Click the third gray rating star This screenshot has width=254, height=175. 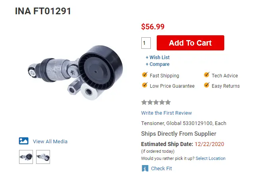pyautogui.click(x=156, y=102)
